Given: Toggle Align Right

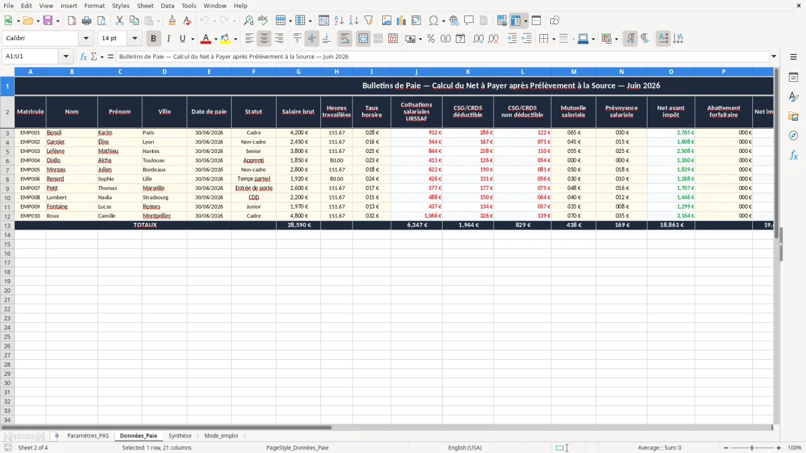Looking at the screenshot, I should tap(279, 39).
